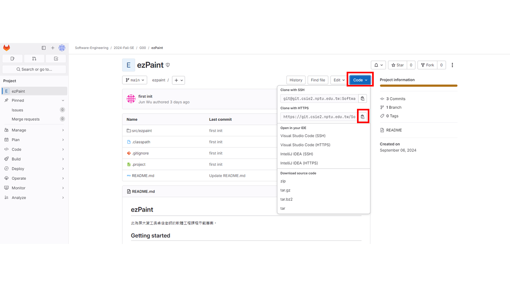Click the Search or go to field

[34, 69]
